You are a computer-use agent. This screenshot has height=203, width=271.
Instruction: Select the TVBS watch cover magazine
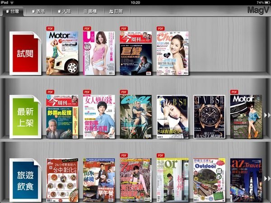click(x=210, y=116)
